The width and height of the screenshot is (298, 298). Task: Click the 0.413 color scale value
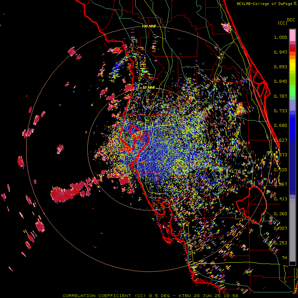click(280, 199)
